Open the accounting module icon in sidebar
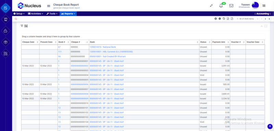This screenshot has height=131, width=274. pos(5,8)
